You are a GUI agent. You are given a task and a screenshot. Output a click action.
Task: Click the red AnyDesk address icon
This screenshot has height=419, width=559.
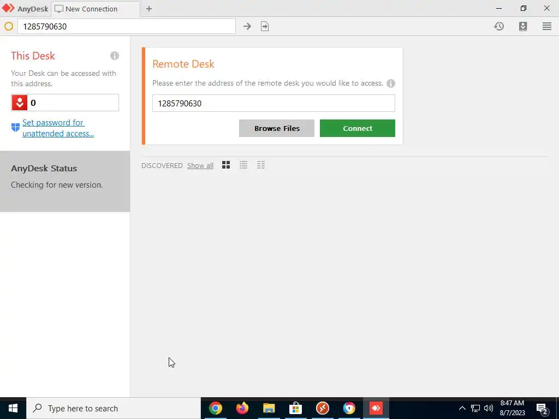pos(20,103)
